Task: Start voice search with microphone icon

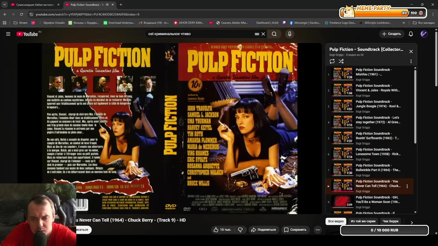Action: 289,34
